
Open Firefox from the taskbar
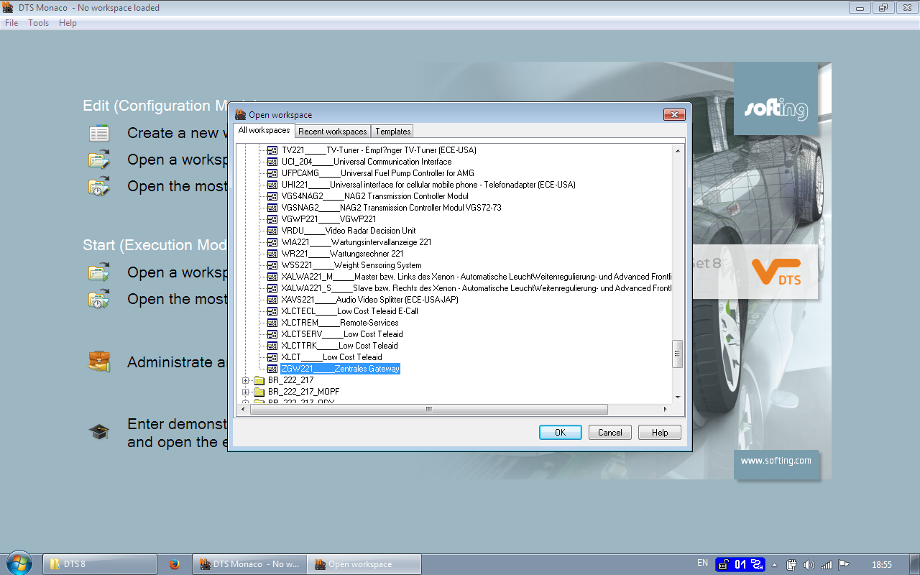[174, 564]
